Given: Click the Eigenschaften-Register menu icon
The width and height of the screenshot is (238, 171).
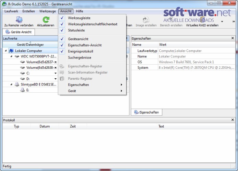Looking at the screenshot, I should [x=62, y=66].
